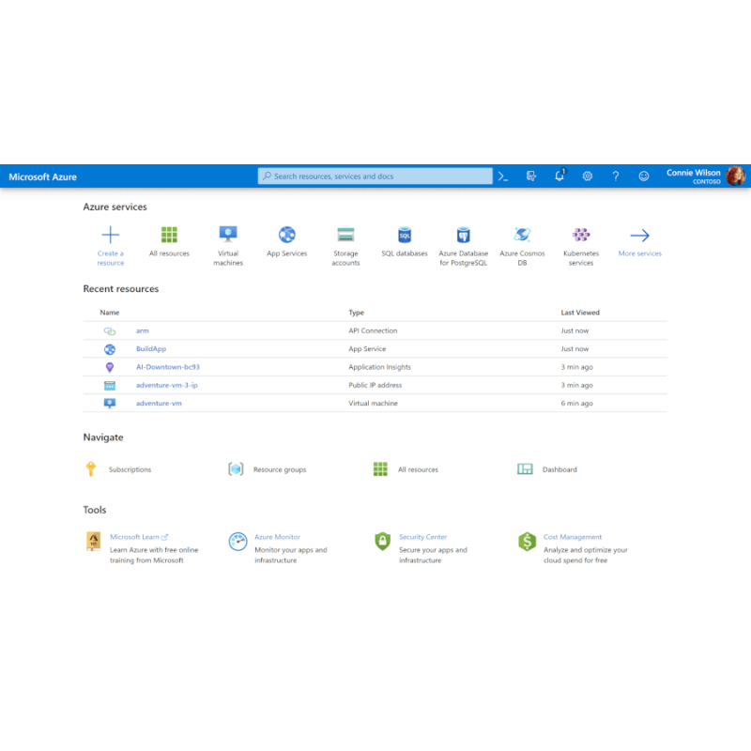Click the Azure Monitor gauge icon
The image size is (751, 751).
click(238, 542)
